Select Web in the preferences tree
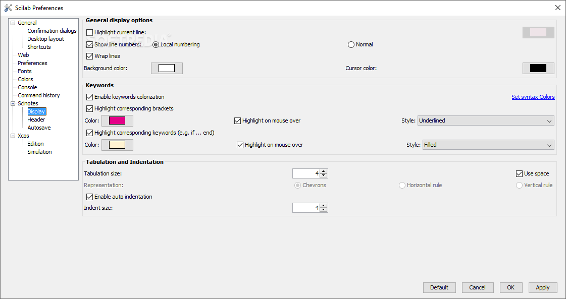 23,55
